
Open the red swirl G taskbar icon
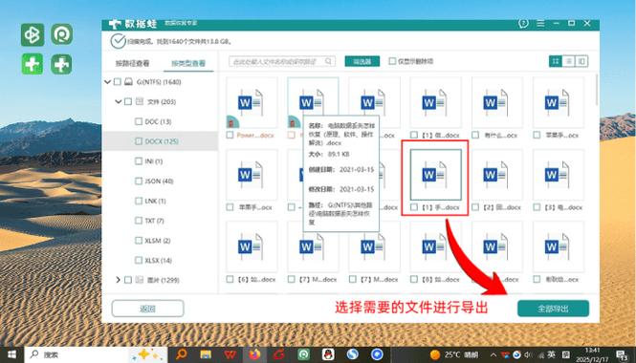(x=279, y=354)
